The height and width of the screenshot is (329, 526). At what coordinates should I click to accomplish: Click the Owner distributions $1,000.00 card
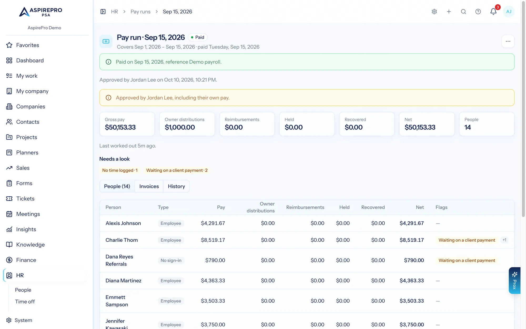pyautogui.click(x=187, y=124)
